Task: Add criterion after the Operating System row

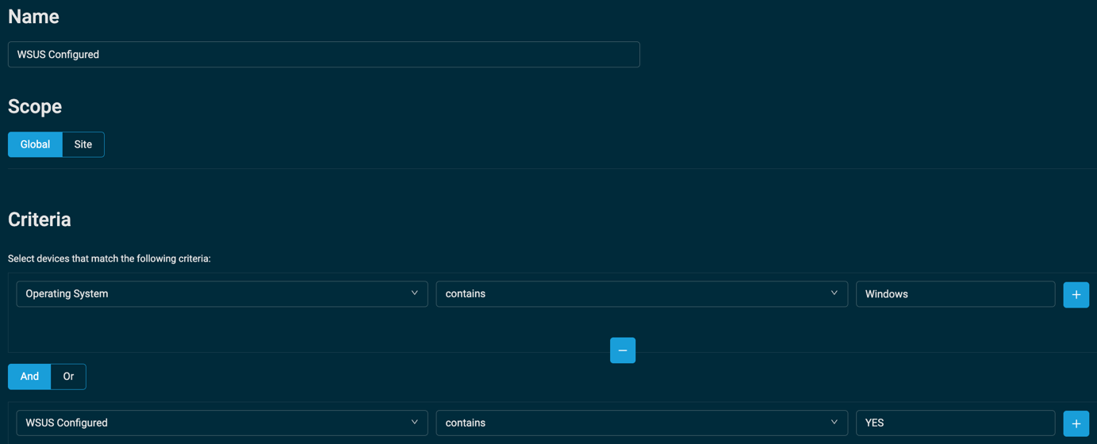Action: [1076, 294]
